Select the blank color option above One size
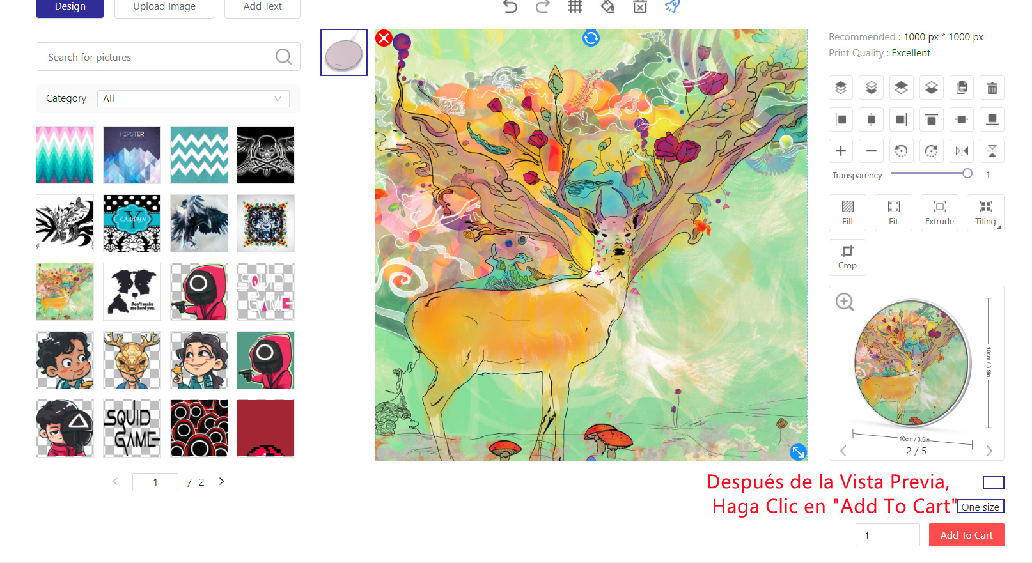Viewport: 1032px width, 563px height. pos(993,482)
